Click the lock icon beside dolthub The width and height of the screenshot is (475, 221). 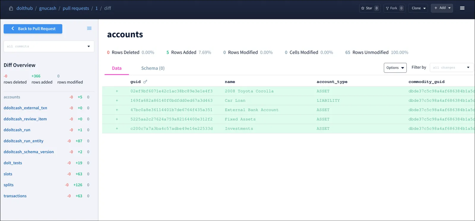tap(11, 8)
